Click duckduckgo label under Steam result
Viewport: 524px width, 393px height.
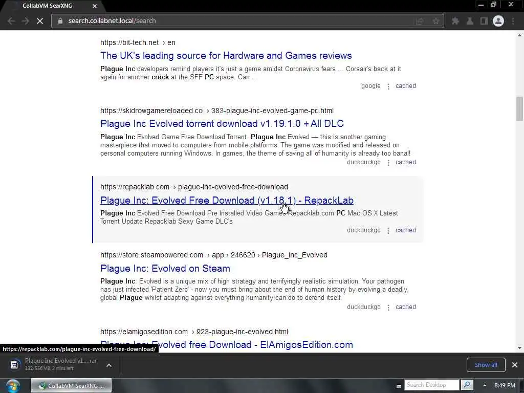coord(364,307)
